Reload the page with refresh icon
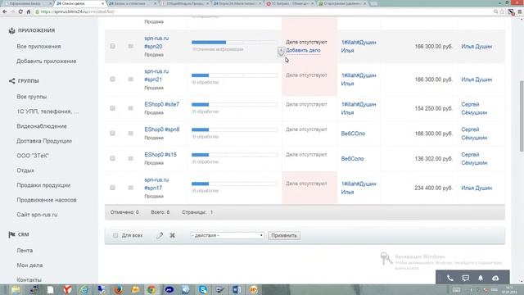The width and height of the screenshot is (524, 295). pos(20,11)
